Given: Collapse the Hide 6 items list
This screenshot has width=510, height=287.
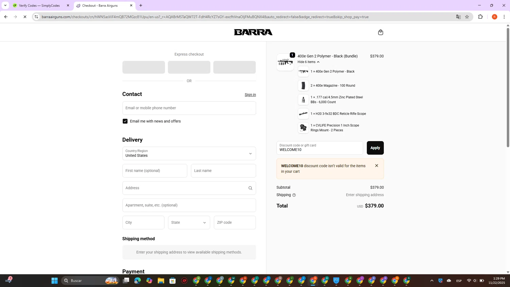Looking at the screenshot, I should 308,62.
